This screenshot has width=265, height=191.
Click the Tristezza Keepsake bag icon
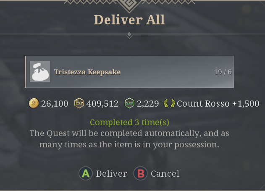tap(40, 72)
